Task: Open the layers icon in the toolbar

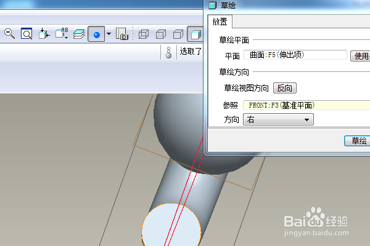Action: [79, 34]
